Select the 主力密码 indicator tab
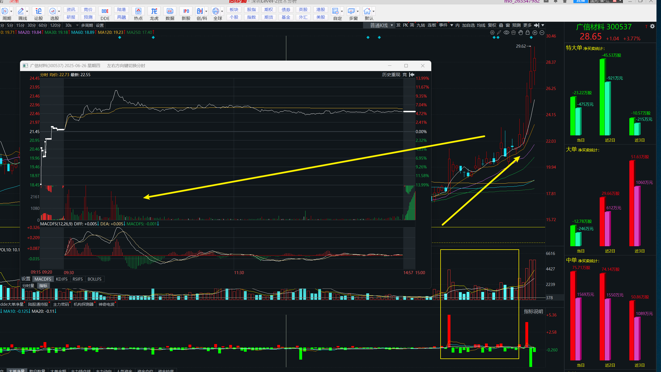Viewport: 661px width, 372px height. point(61,304)
